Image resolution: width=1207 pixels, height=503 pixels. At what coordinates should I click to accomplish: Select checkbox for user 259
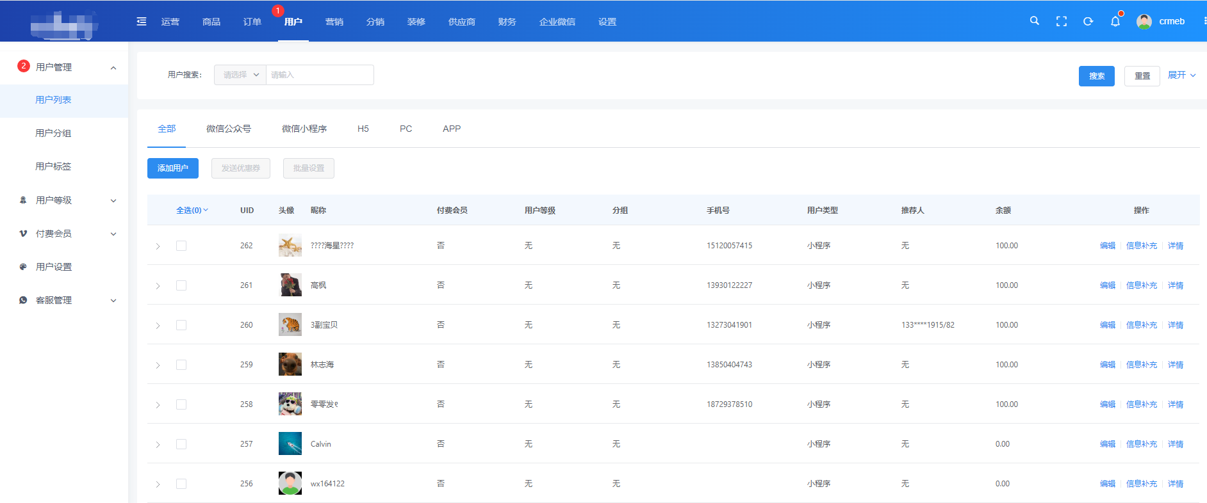(x=181, y=365)
